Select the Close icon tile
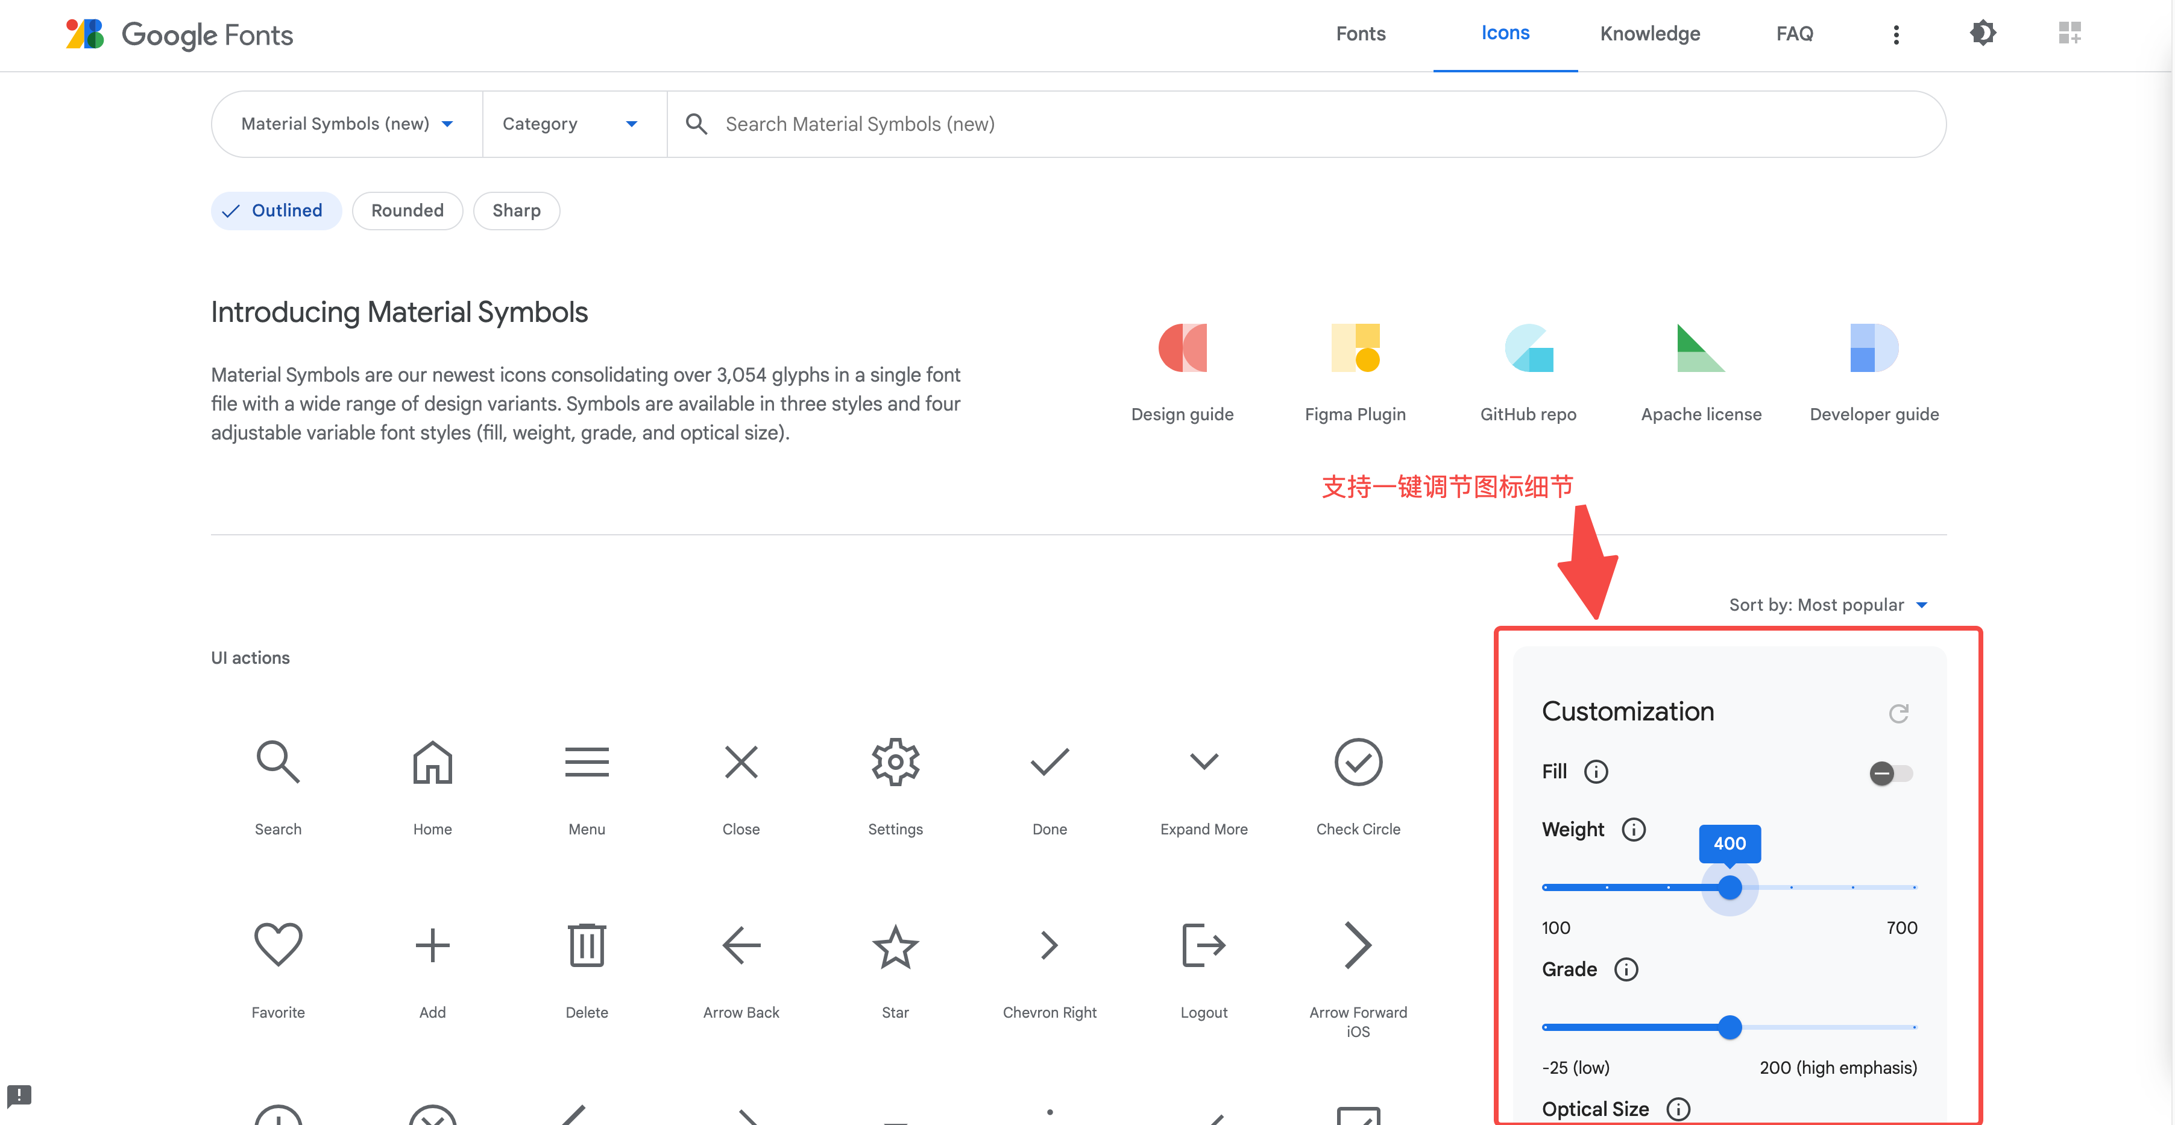 pyautogui.click(x=741, y=786)
